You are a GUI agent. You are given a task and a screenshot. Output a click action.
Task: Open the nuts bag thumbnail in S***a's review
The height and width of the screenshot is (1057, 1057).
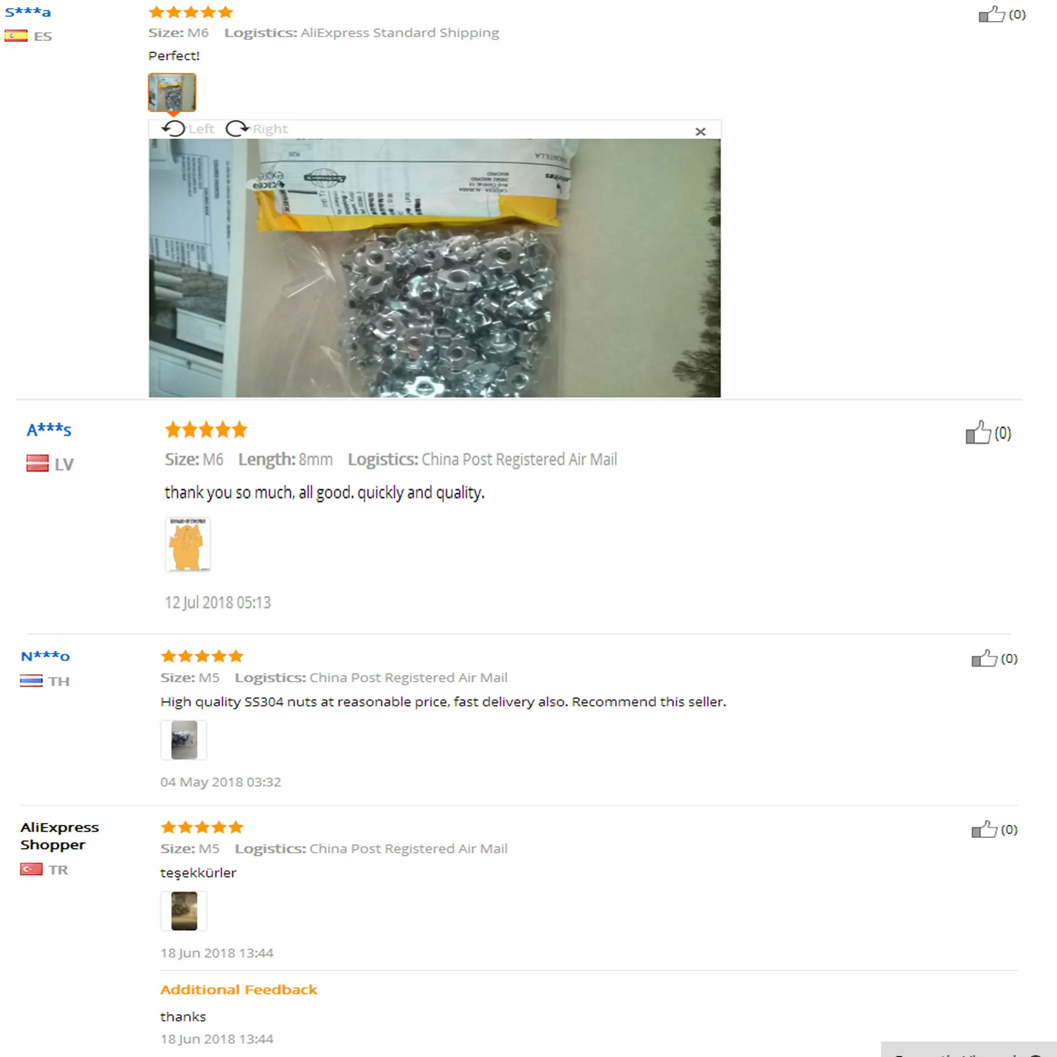[x=172, y=92]
